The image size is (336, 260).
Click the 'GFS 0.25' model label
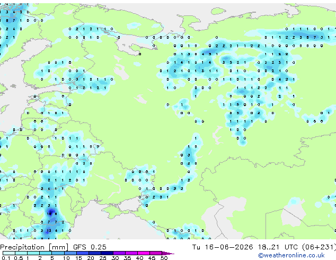pos(90,247)
